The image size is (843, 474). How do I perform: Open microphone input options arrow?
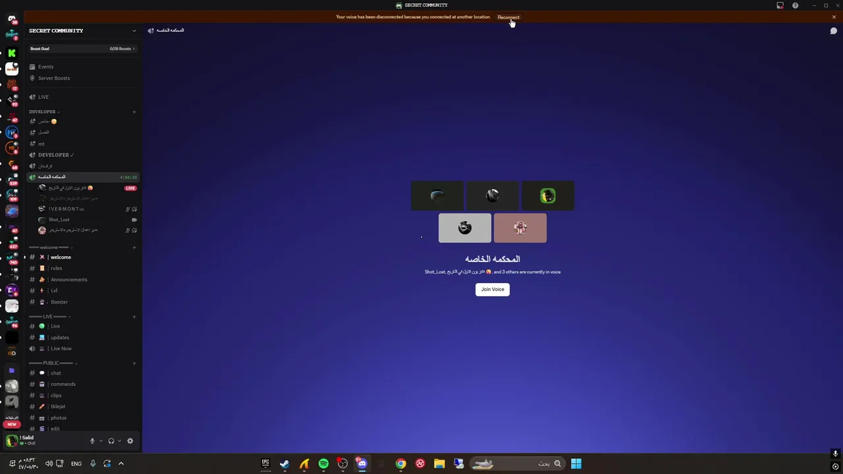[x=100, y=441]
